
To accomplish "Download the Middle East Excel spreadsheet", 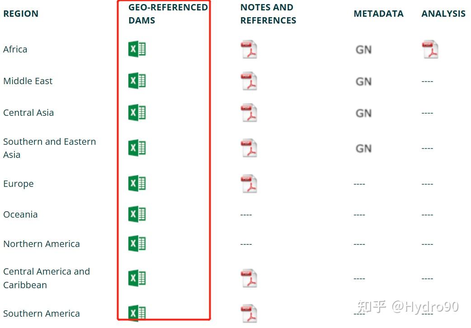I will (137, 81).
